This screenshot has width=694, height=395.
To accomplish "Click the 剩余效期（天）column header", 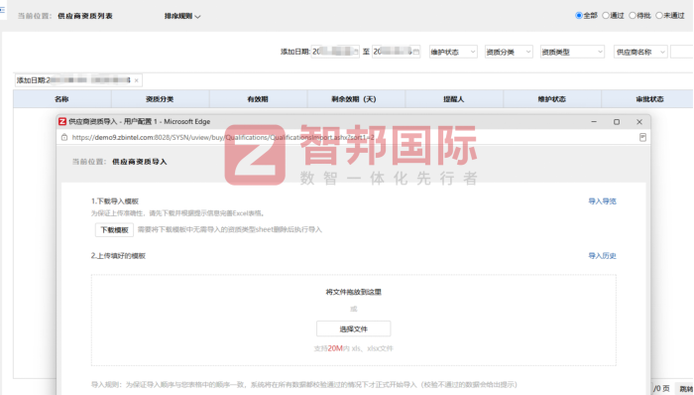I will point(356,99).
